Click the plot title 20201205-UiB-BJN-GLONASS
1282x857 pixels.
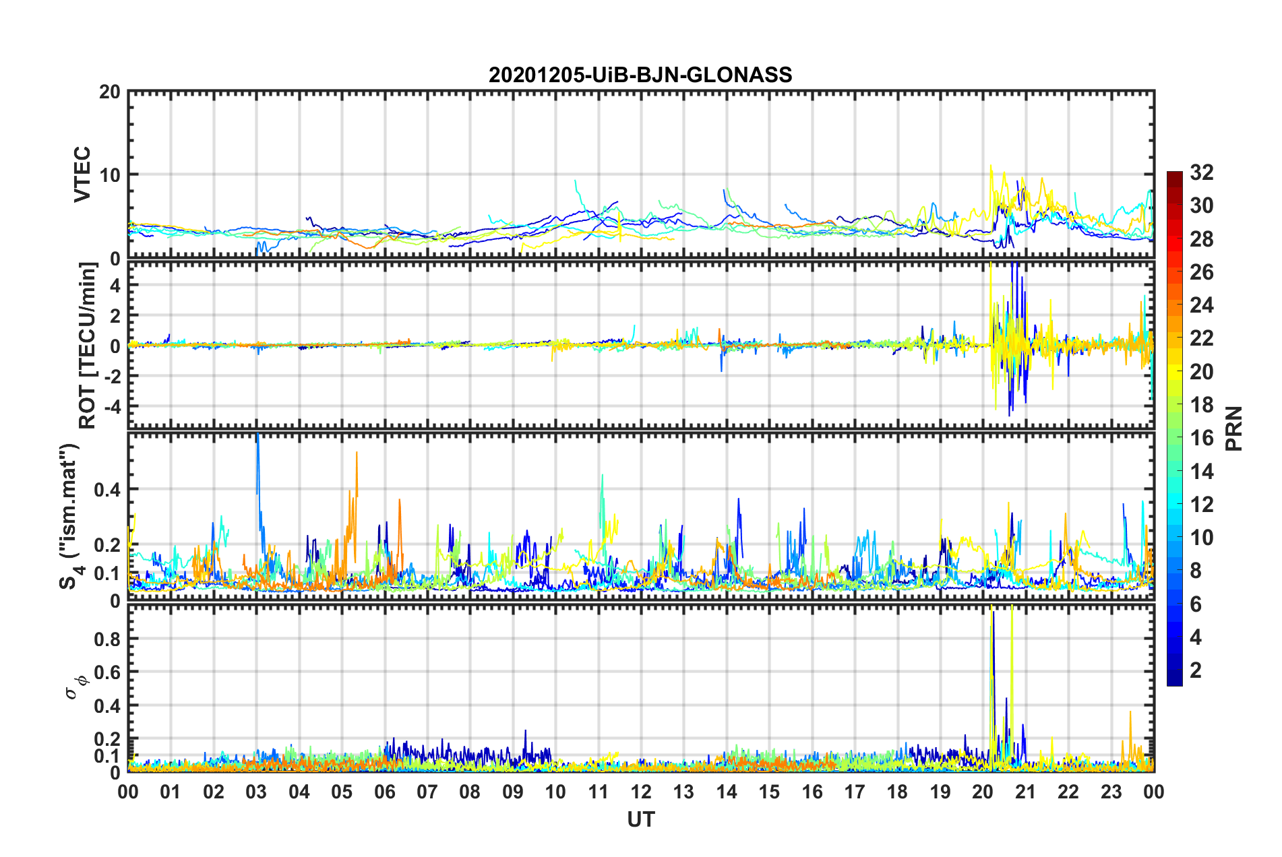click(x=640, y=74)
